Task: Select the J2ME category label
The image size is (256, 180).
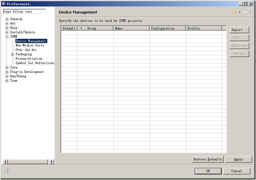Action: pos(14,36)
